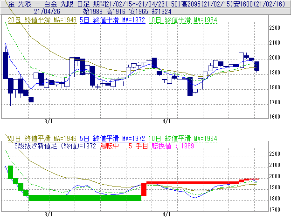Click the opening value 始1988
The width and height of the screenshot is (291, 220).
(93, 12)
